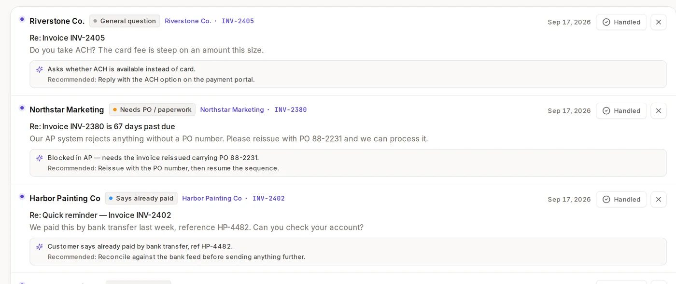Click unread dot beside Harbor Painting Co

tap(22, 197)
